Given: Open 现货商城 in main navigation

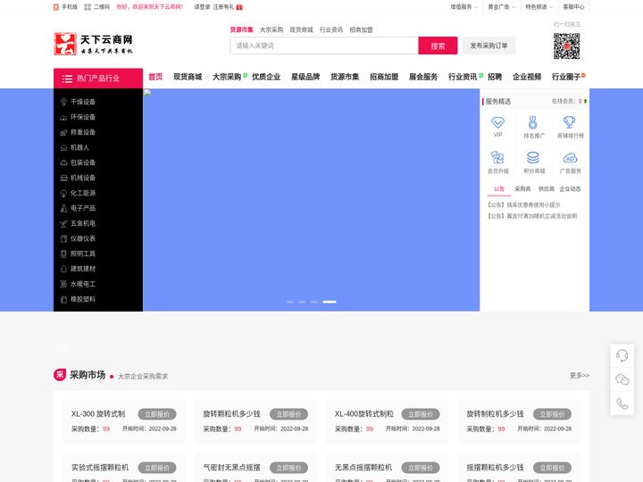Looking at the screenshot, I should tap(188, 77).
